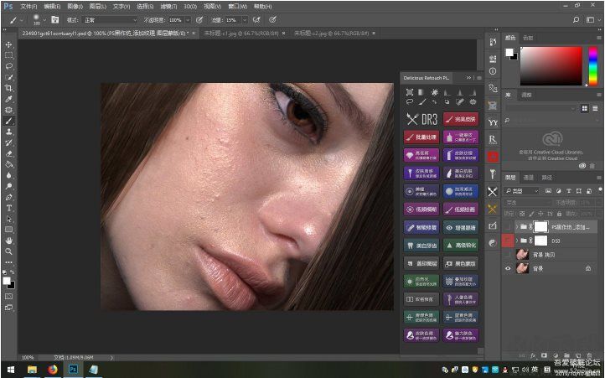Show the 背景 拷贝 layer visibility
The image size is (605, 378).
click(x=508, y=254)
